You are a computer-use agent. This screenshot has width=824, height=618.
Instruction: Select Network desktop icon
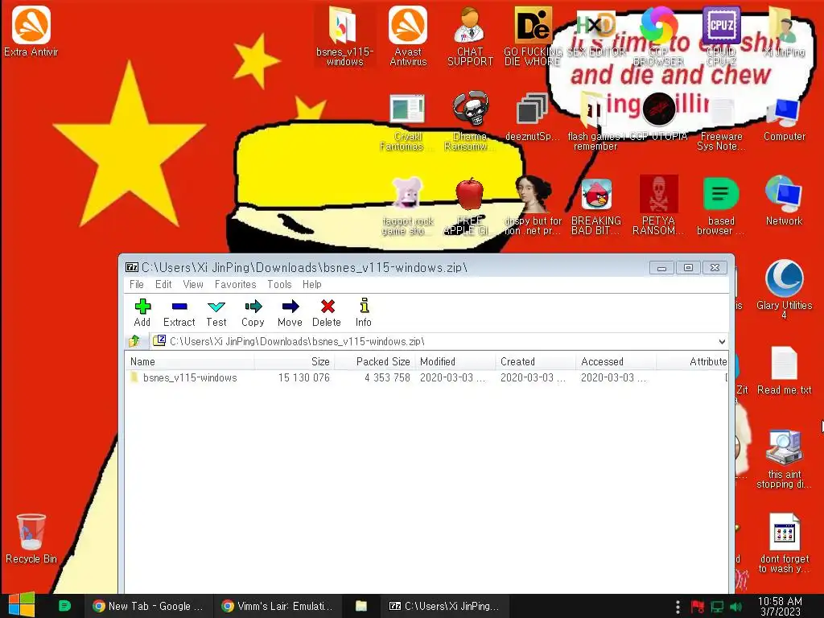coord(784,200)
